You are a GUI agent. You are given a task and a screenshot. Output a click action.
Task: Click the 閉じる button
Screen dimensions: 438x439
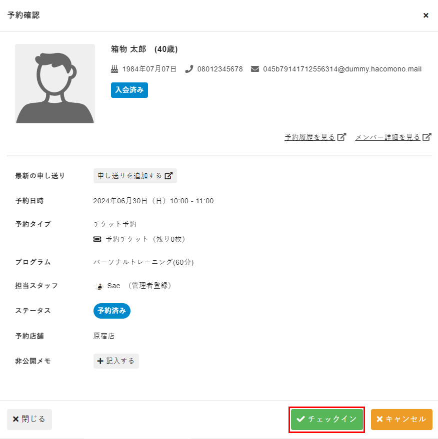29,419
